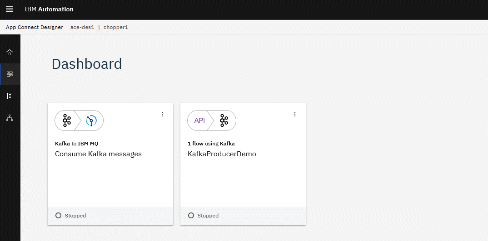Click the API icon on KafkaProducerDemo card
488x241 pixels.
pos(199,120)
